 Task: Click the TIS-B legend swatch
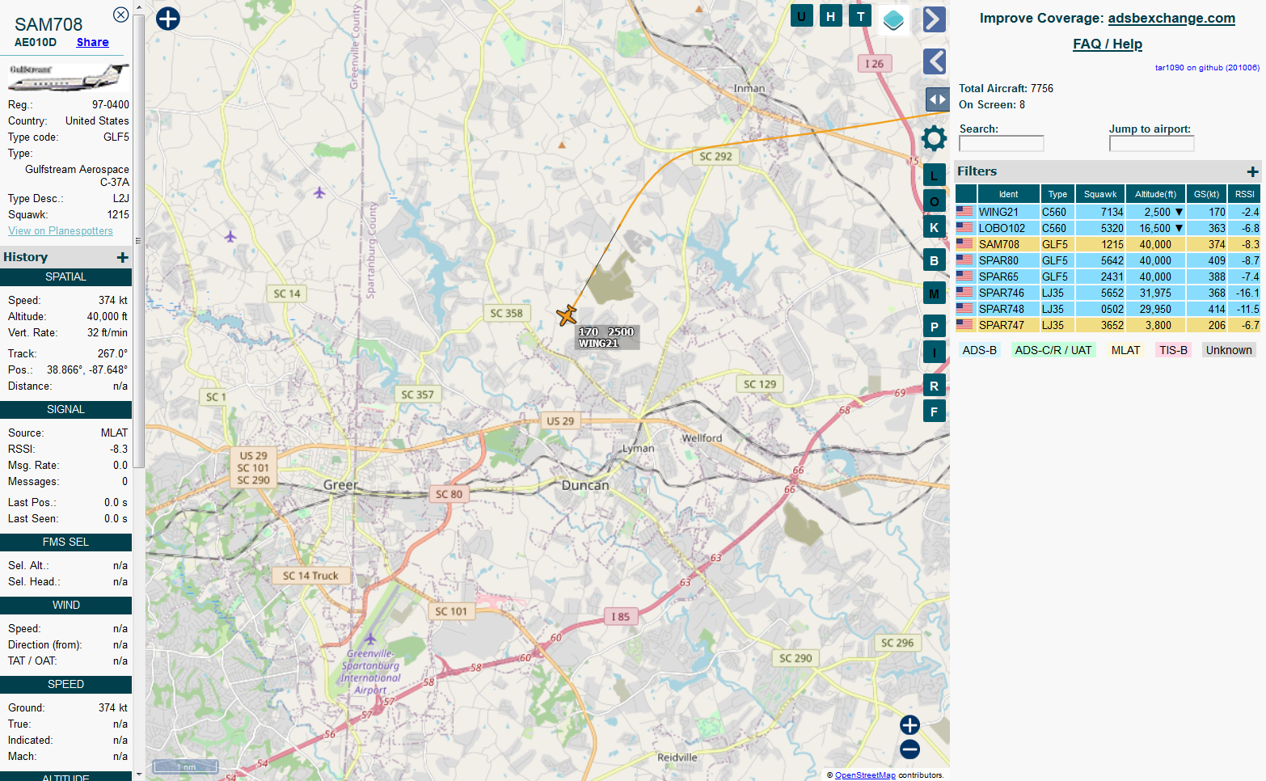click(1173, 350)
